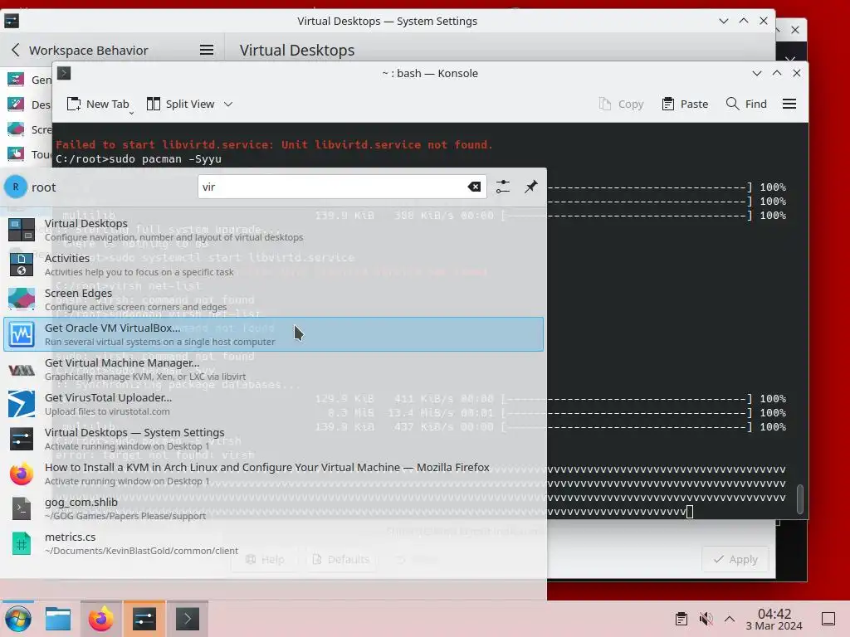
Task: Click Copy in Konsole toolbar
Action: pos(621,104)
